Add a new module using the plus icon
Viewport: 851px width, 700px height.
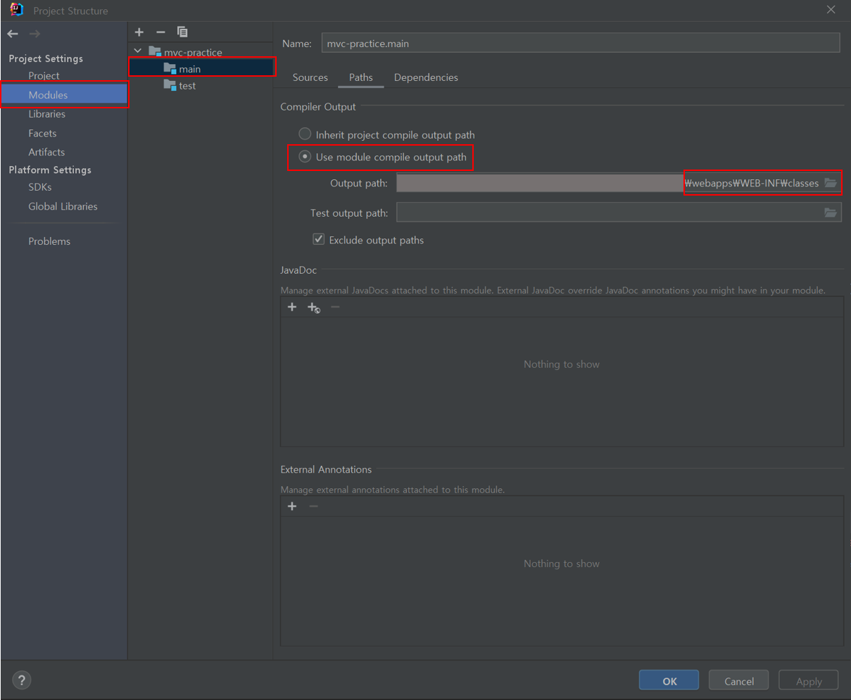pos(139,32)
